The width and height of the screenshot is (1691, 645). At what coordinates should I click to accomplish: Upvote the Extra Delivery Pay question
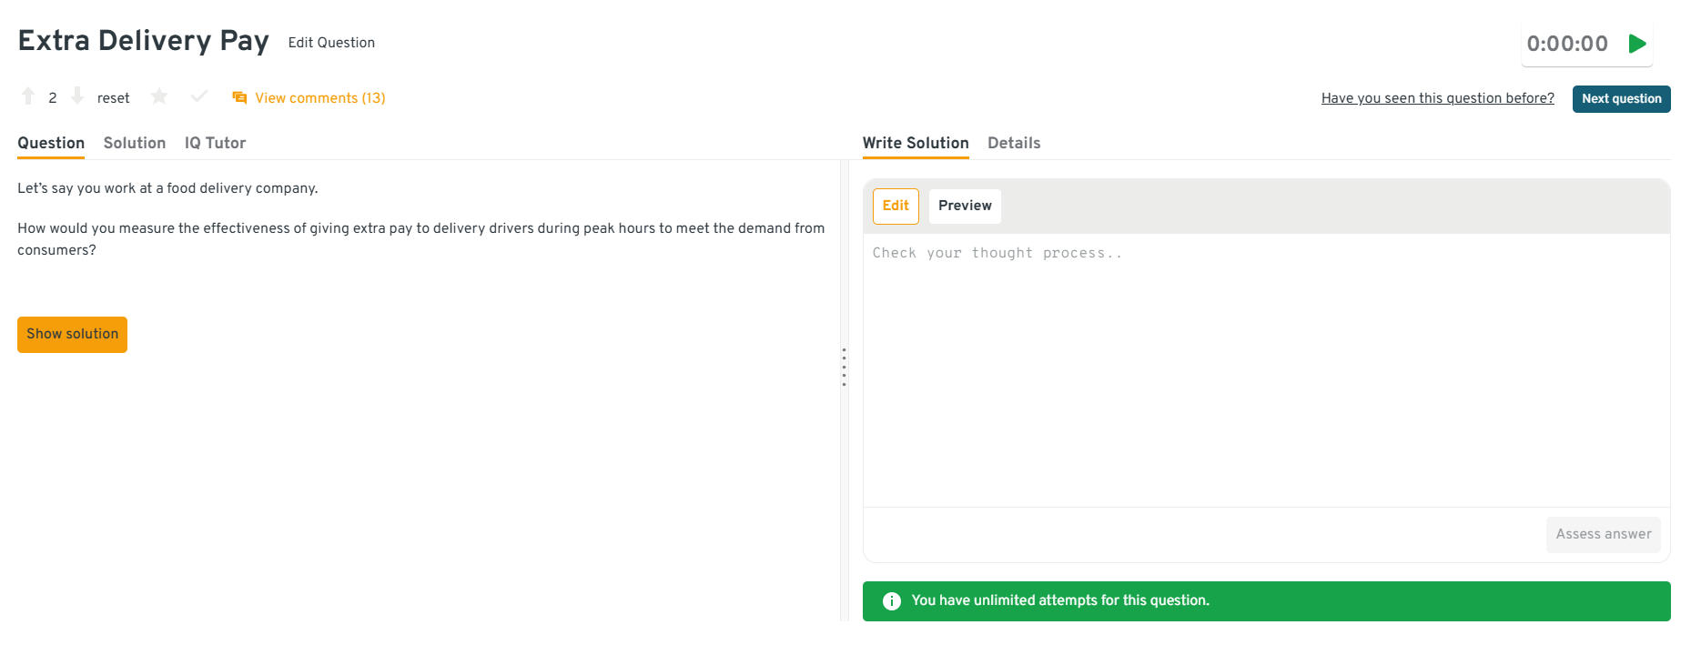(x=28, y=96)
